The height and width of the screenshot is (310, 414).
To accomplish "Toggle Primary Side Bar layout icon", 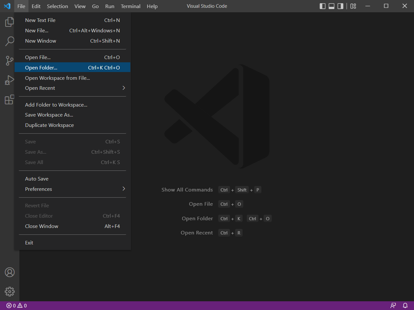I will 322,6.
